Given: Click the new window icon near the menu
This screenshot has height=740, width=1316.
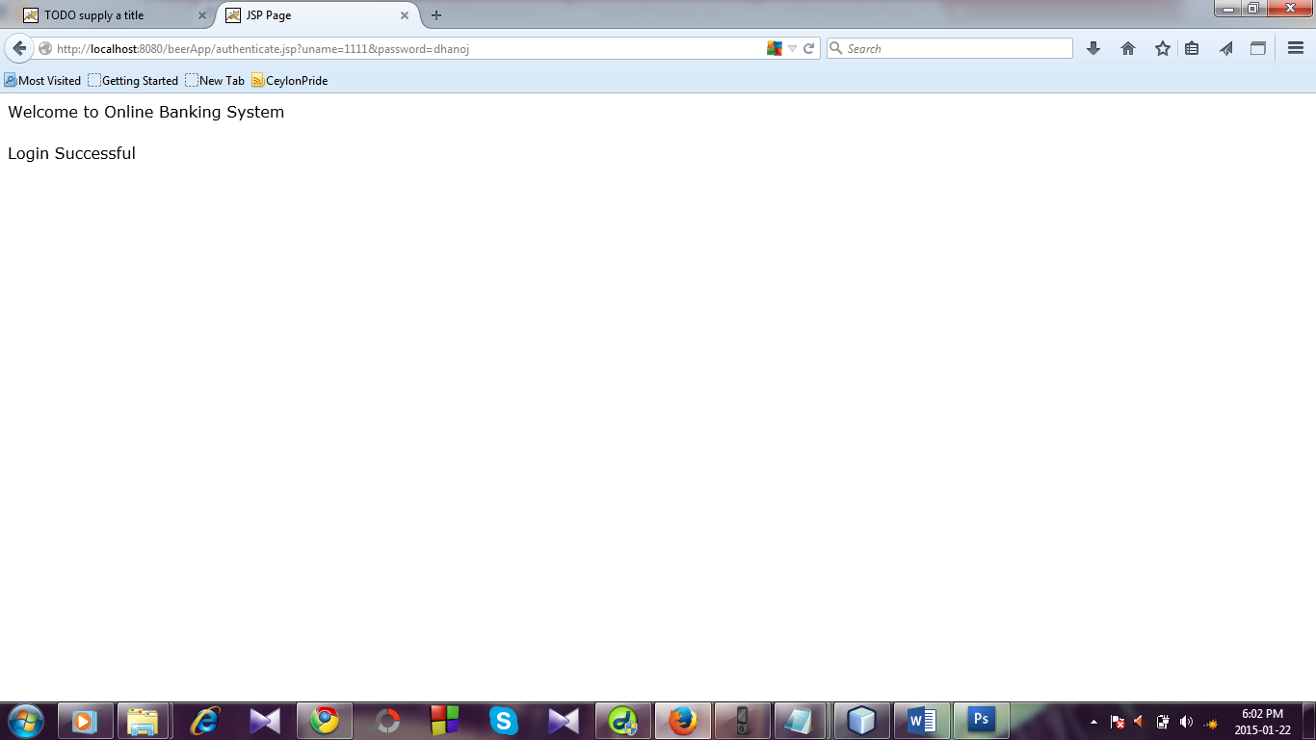Looking at the screenshot, I should point(1257,47).
